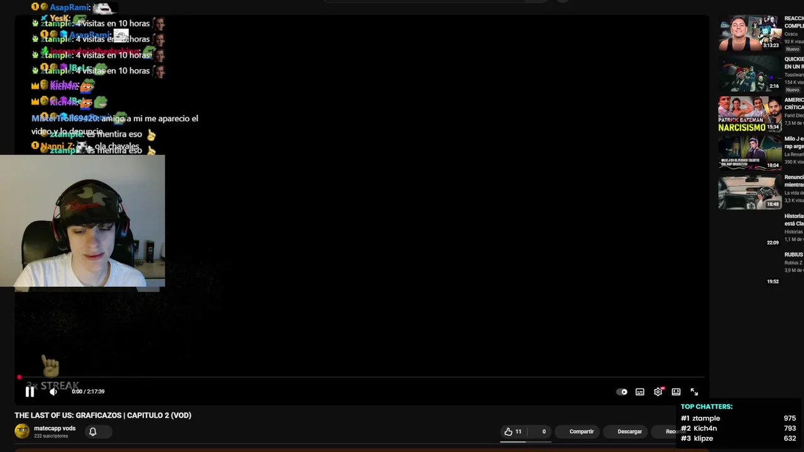Screen dimensions: 804x452
Task: Click the red playhead at video start
Action: [x=19, y=378]
